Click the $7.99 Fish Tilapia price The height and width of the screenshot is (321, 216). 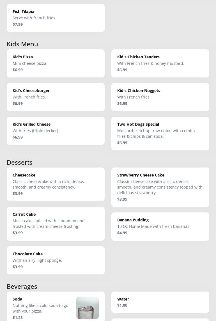[18, 24]
